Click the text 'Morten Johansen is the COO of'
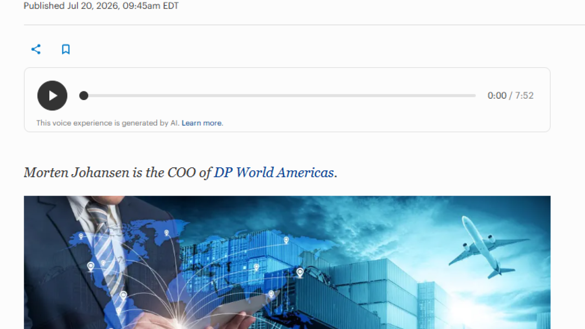The image size is (585, 329). click(x=117, y=172)
